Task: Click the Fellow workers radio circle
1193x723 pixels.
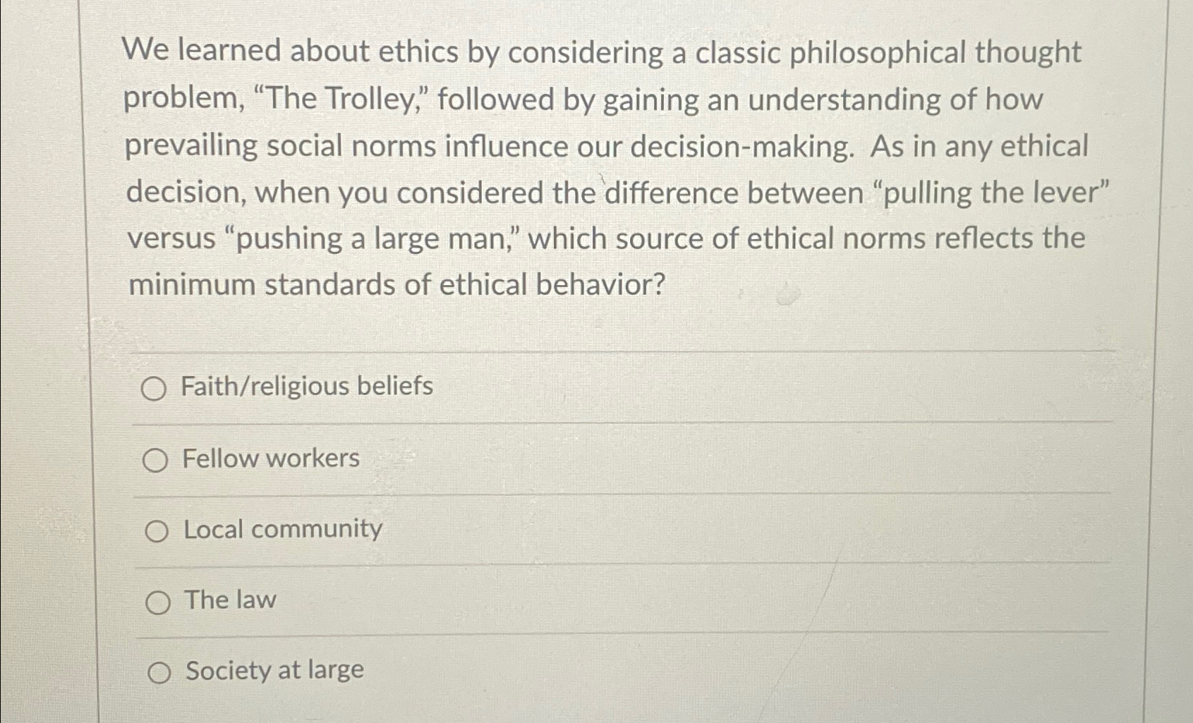Action: 156,459
